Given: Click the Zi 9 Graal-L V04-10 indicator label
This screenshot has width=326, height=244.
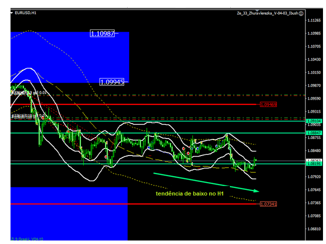Looking at the screenshot, I should (x=25, y=239).
